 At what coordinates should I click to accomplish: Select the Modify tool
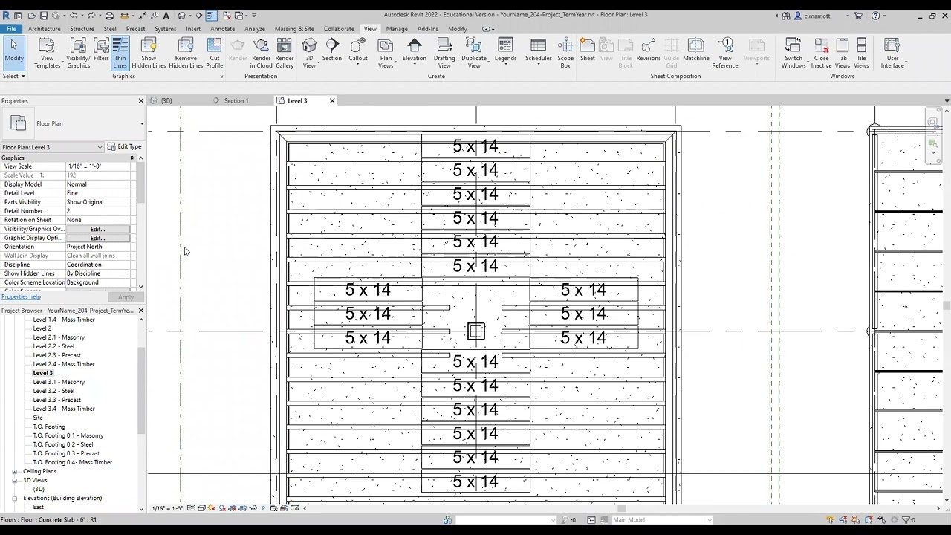click(x=13, y=52)
